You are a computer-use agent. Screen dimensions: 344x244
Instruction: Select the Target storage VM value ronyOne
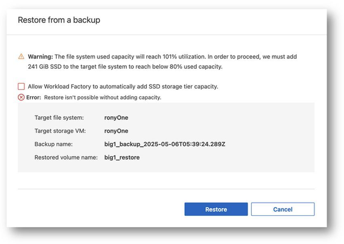pyautogui.click(x=116, y=131)
